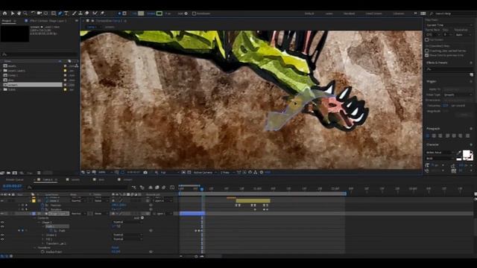Hide Fill 1 using its eye icon

point(2,239)
